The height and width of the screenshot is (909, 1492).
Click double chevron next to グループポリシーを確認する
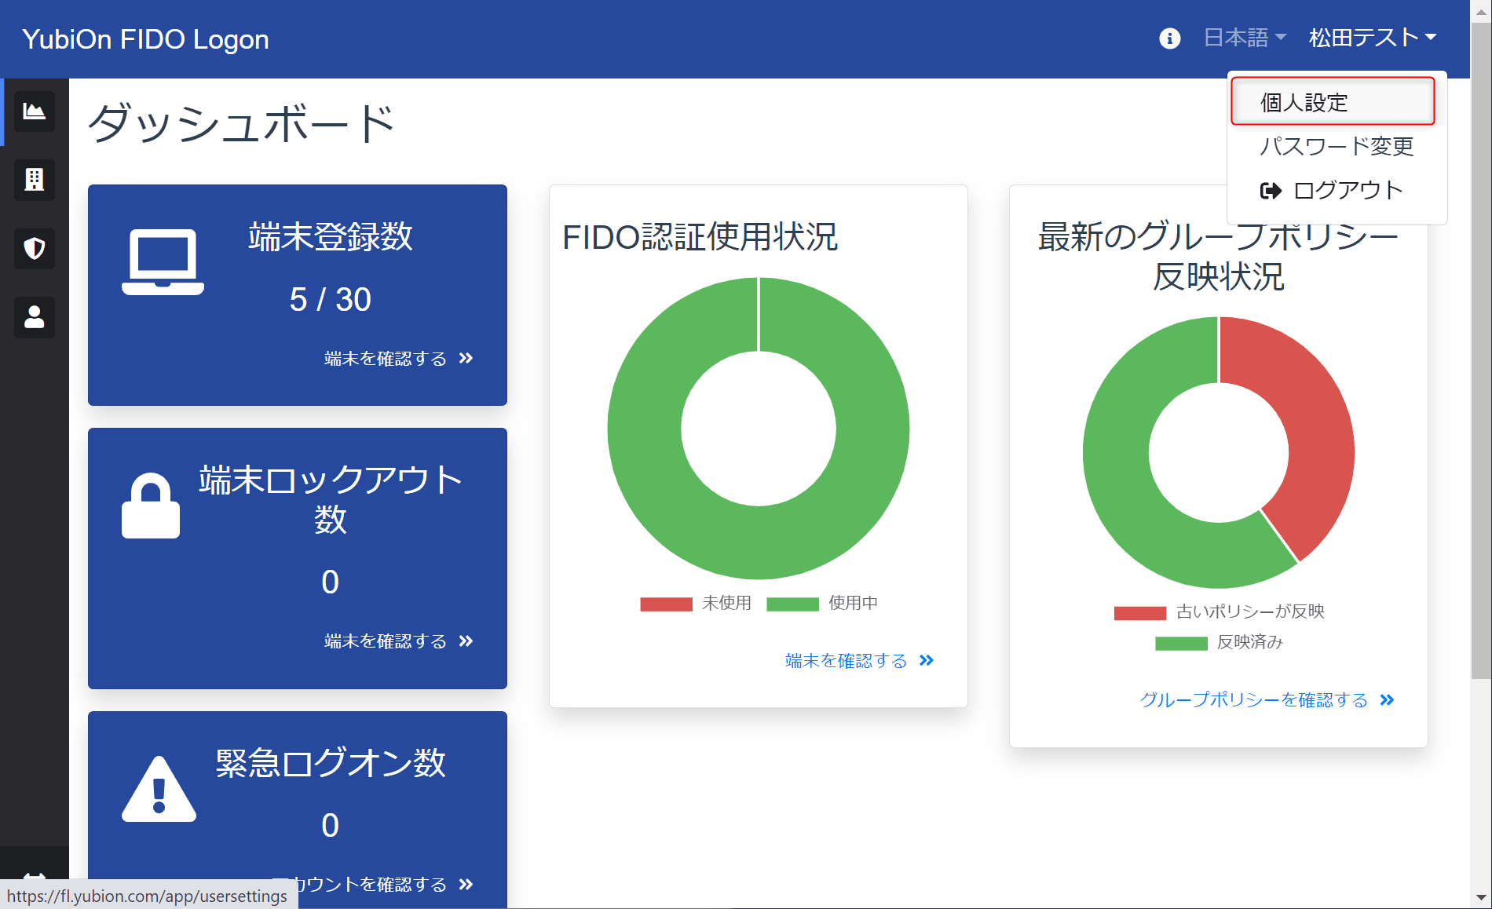pos(1387,699)
